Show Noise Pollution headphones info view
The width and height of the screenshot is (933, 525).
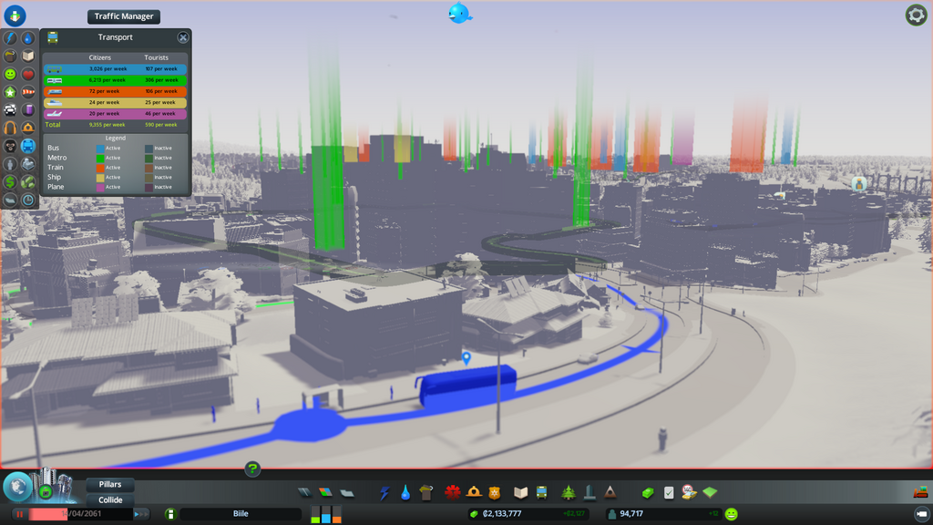pyautogui.click(x=10, y=128)
